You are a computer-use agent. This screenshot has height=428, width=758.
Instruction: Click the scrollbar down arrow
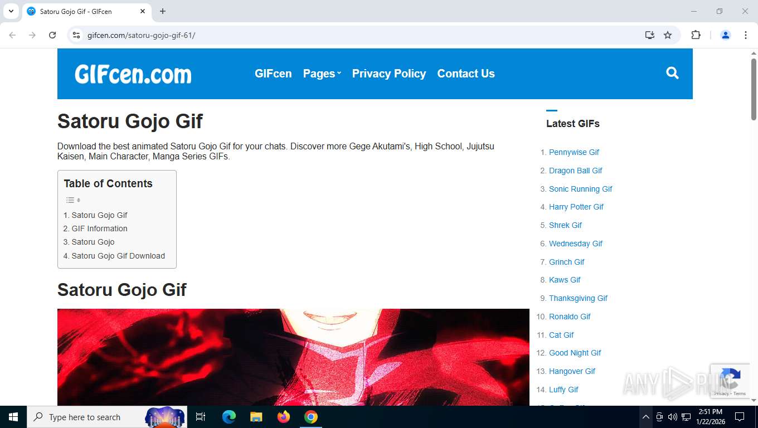(x=754, y=400)
